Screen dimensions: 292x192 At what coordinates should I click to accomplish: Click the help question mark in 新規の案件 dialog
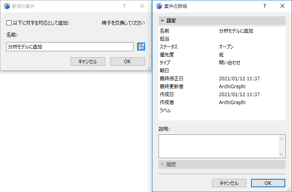pos(124,6)
